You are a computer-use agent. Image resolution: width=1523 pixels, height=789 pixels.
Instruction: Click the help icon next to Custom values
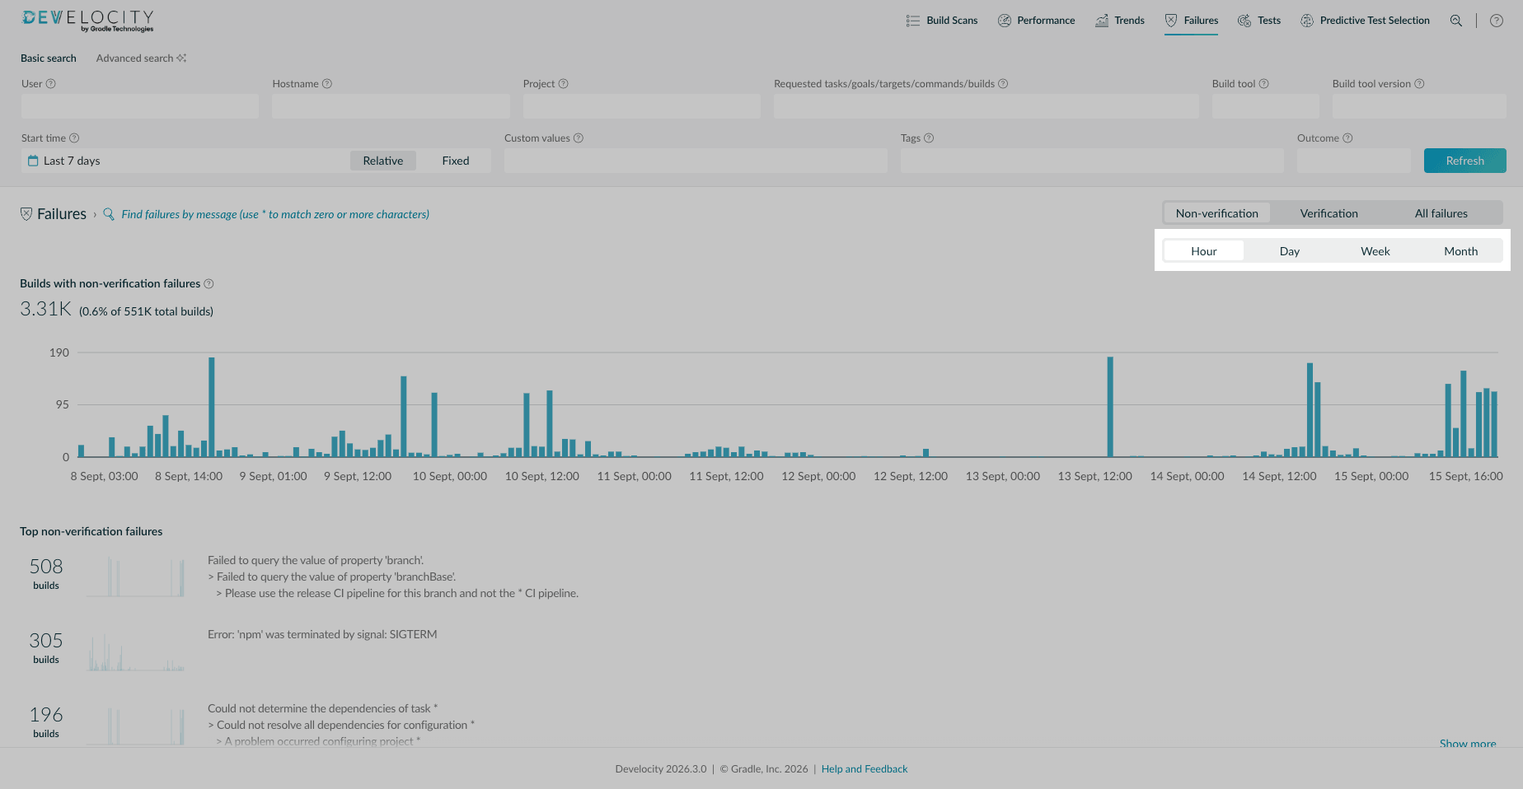click(579, 138)
